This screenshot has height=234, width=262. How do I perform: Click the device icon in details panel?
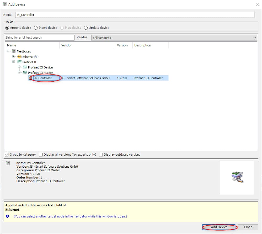click(x=8, y=163)
